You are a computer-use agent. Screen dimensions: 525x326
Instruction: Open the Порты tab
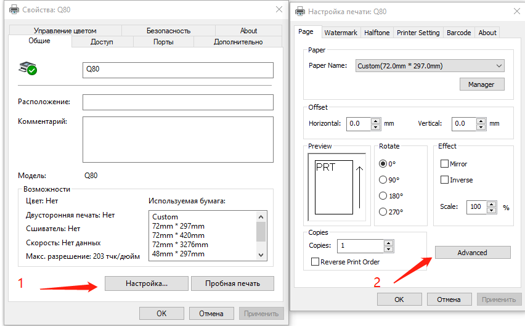click(163, 42)
